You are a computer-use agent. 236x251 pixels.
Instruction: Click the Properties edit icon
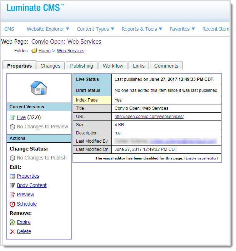(x=12, y=176)
